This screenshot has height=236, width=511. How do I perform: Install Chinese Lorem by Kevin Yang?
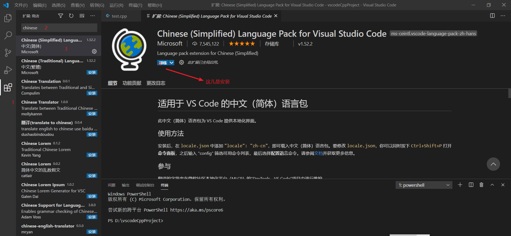pos(92,155)
